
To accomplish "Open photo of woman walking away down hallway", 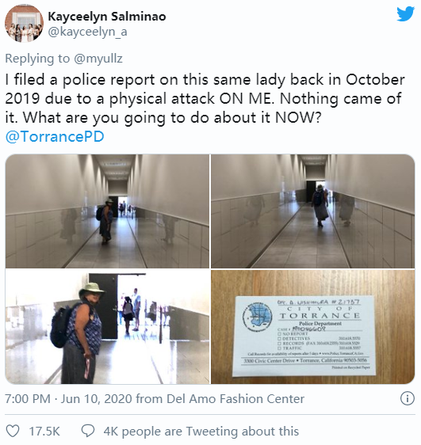I will (312, 211).
